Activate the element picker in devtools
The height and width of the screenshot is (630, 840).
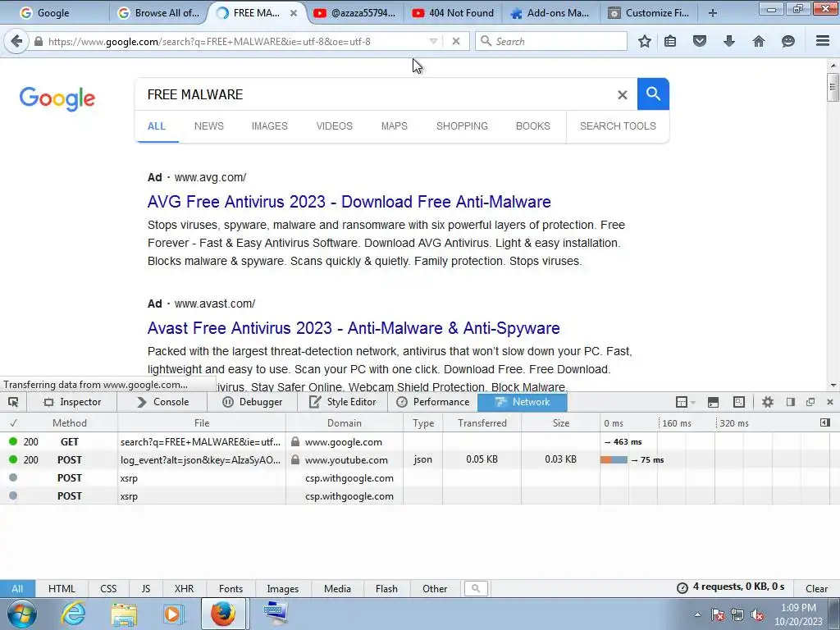[13, 402]
